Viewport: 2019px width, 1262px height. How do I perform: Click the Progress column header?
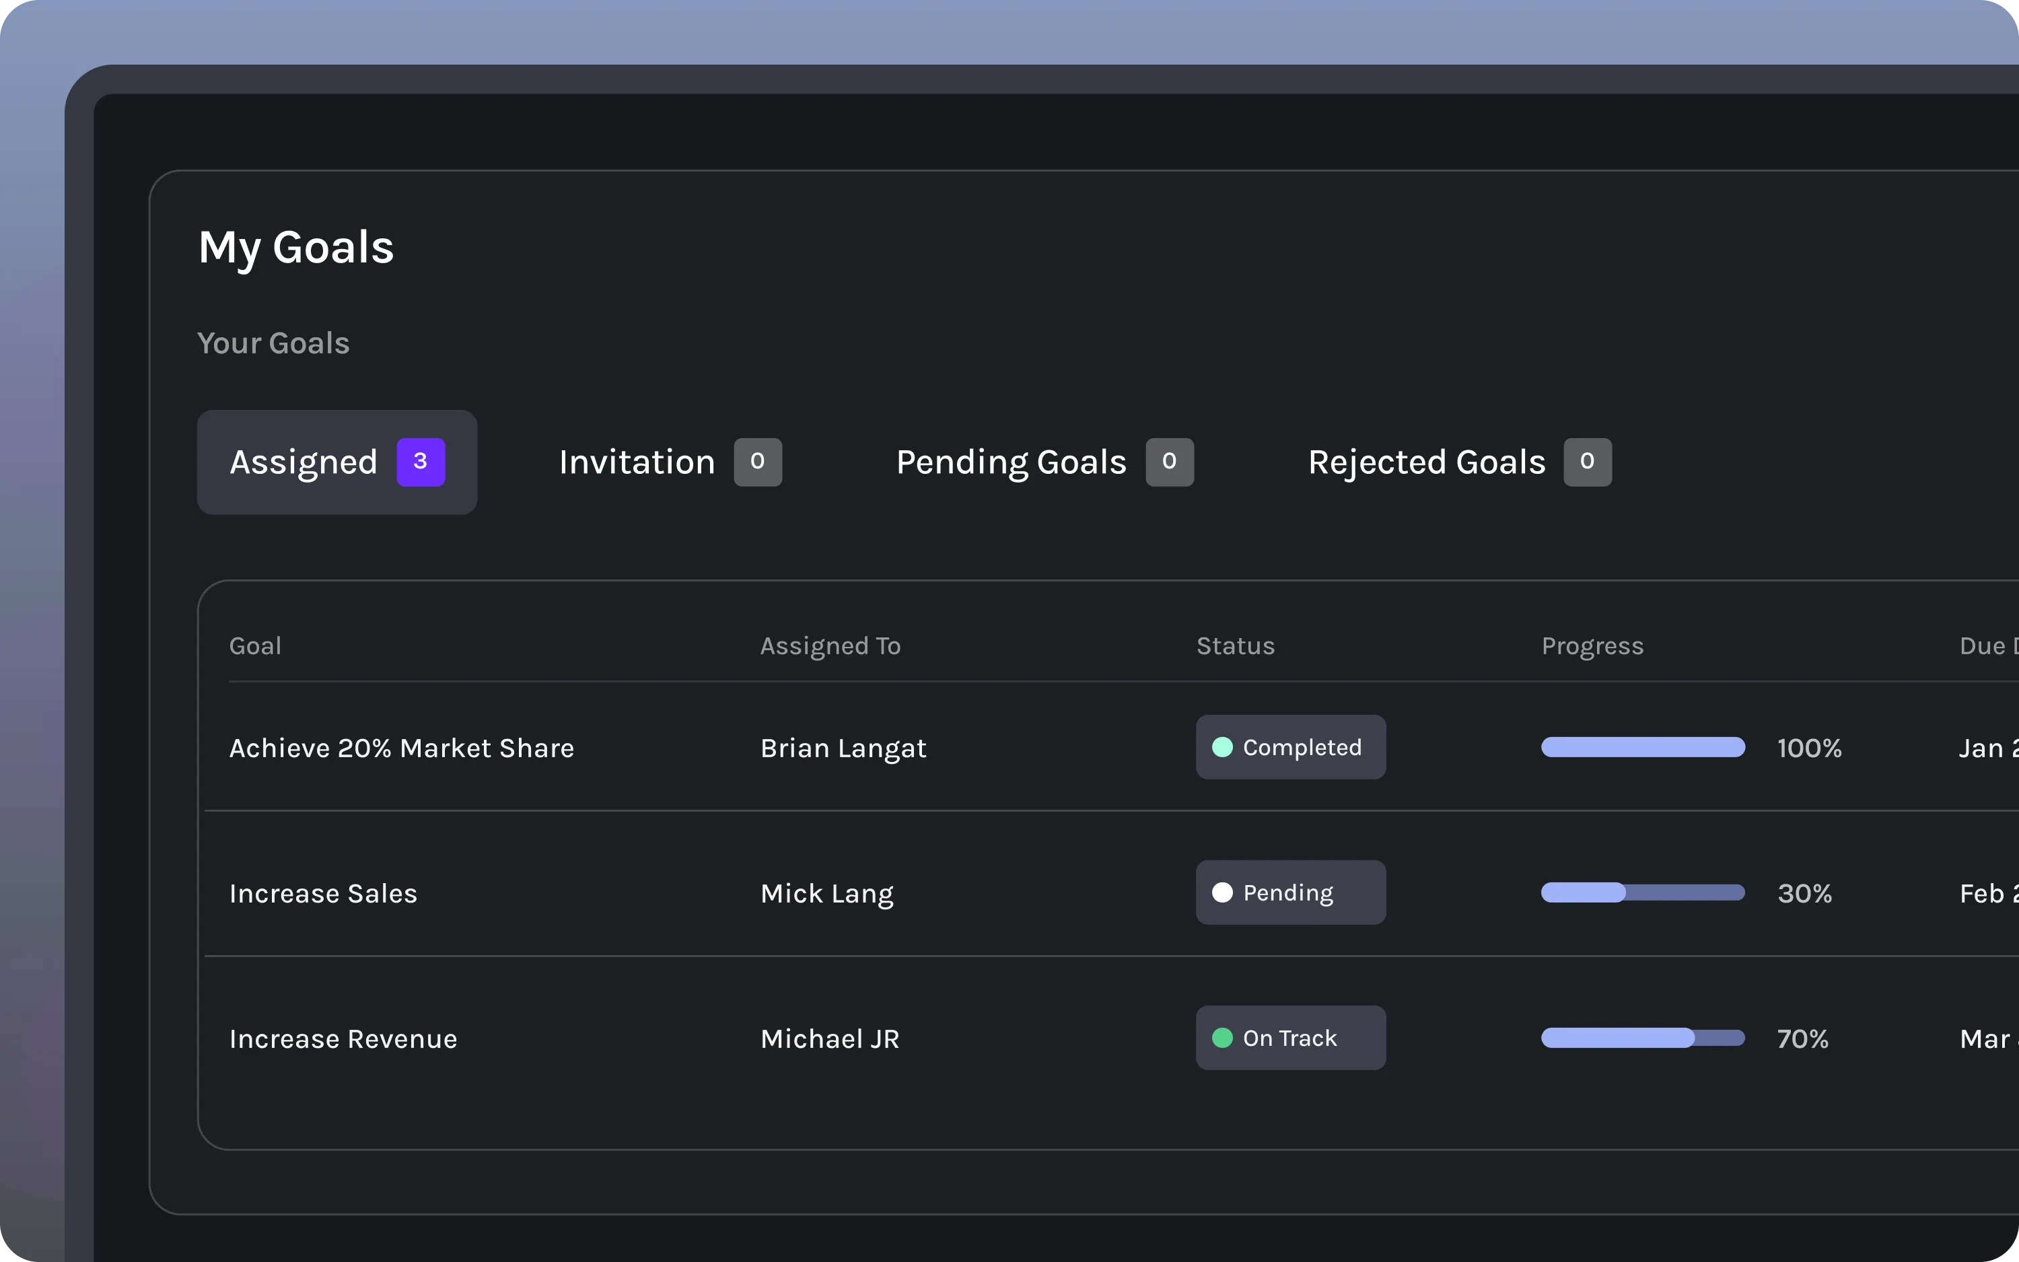[x=1592, y=646]
